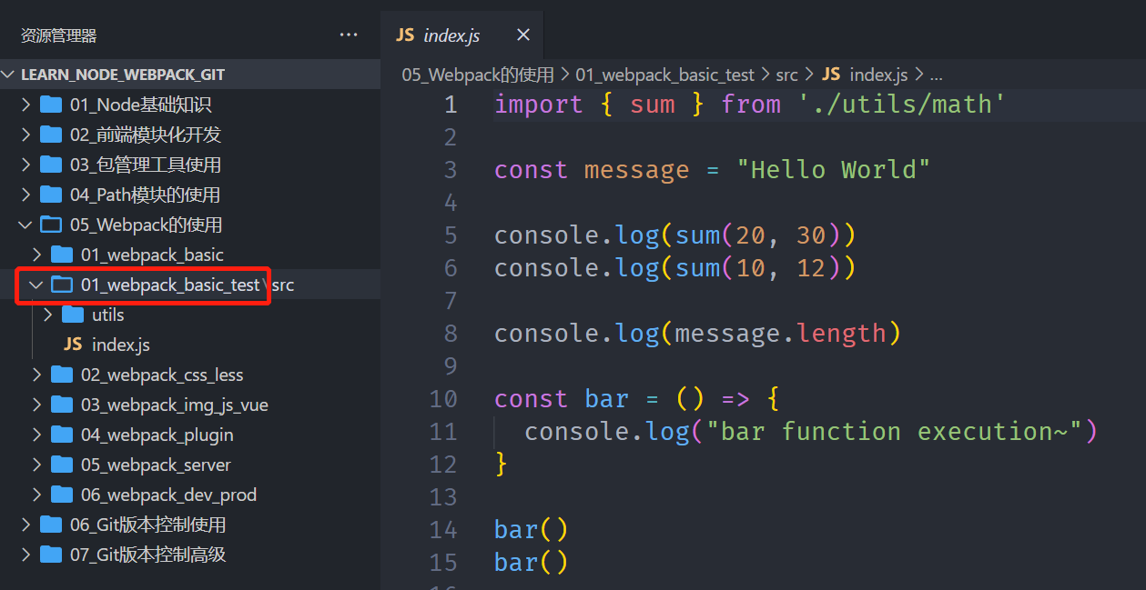Open 03_webpack_img_js_vue folder in tree

(174, 405)
